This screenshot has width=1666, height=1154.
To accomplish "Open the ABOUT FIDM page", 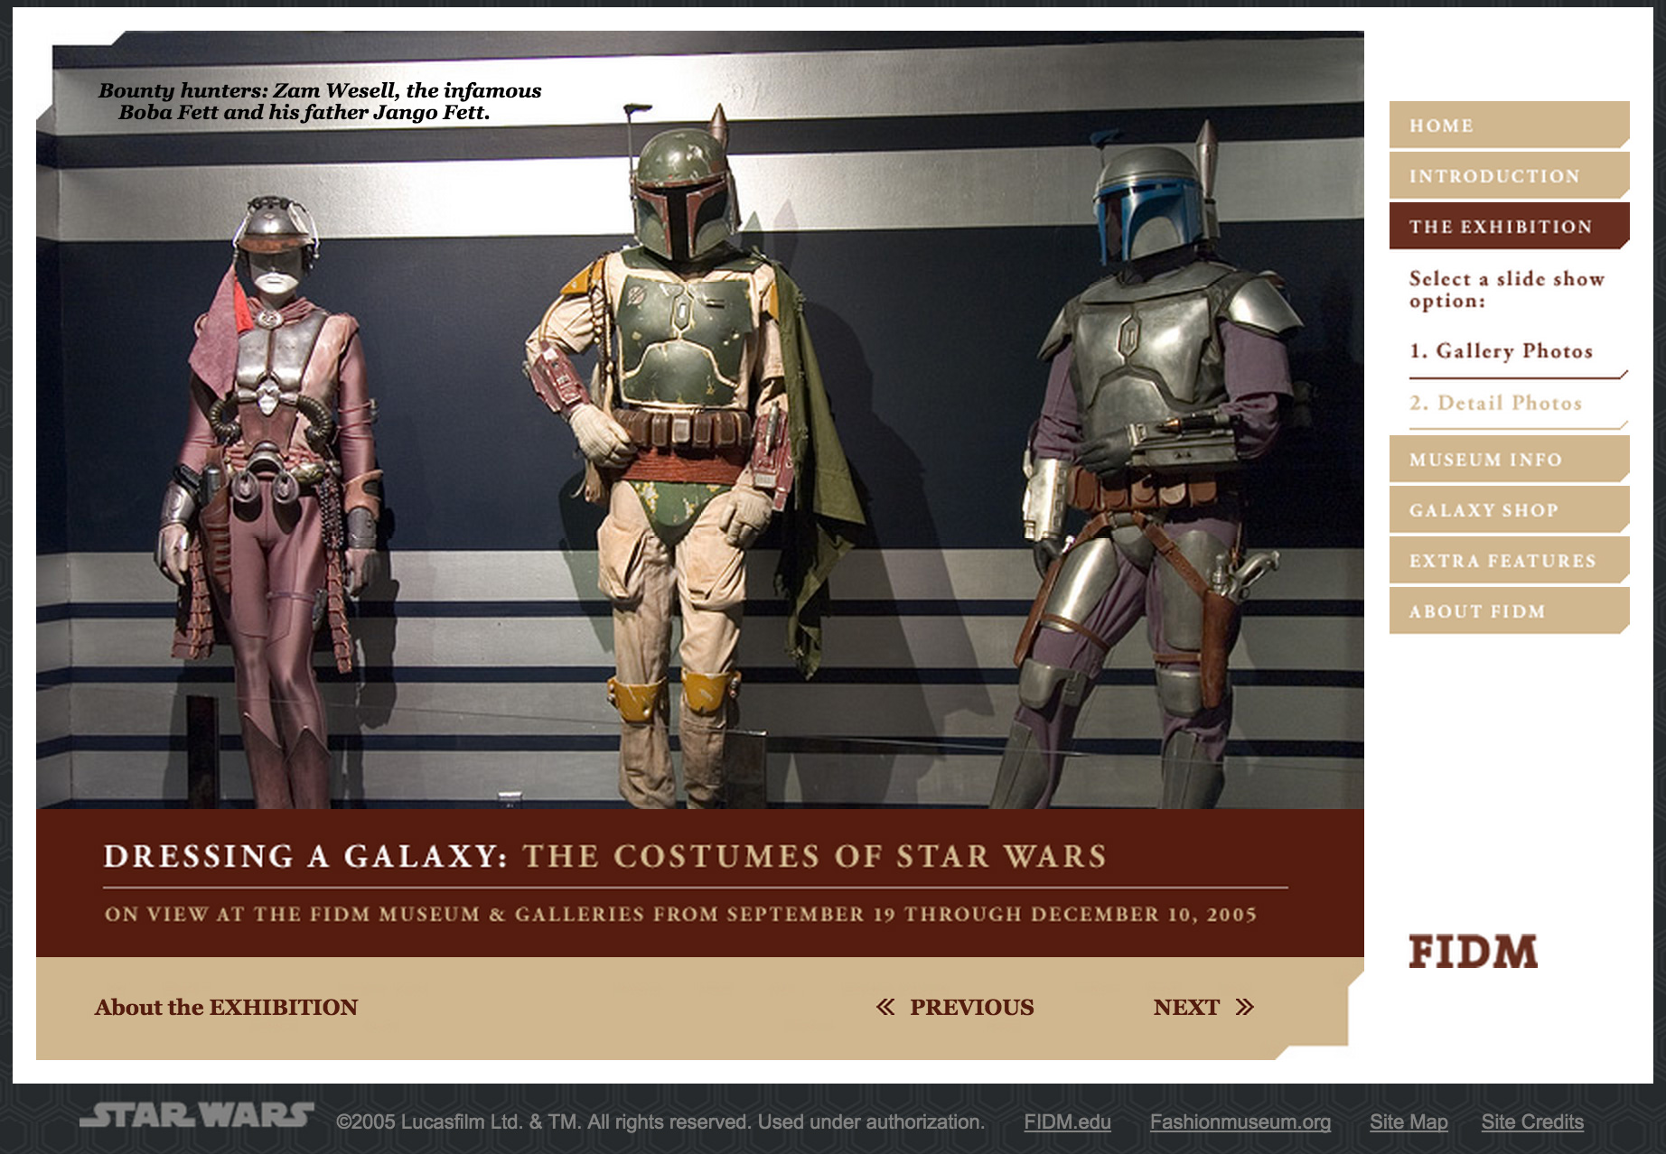I will (x=1509, y=610).
